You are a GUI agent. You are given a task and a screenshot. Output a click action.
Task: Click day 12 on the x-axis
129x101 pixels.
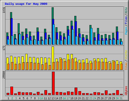49,98
